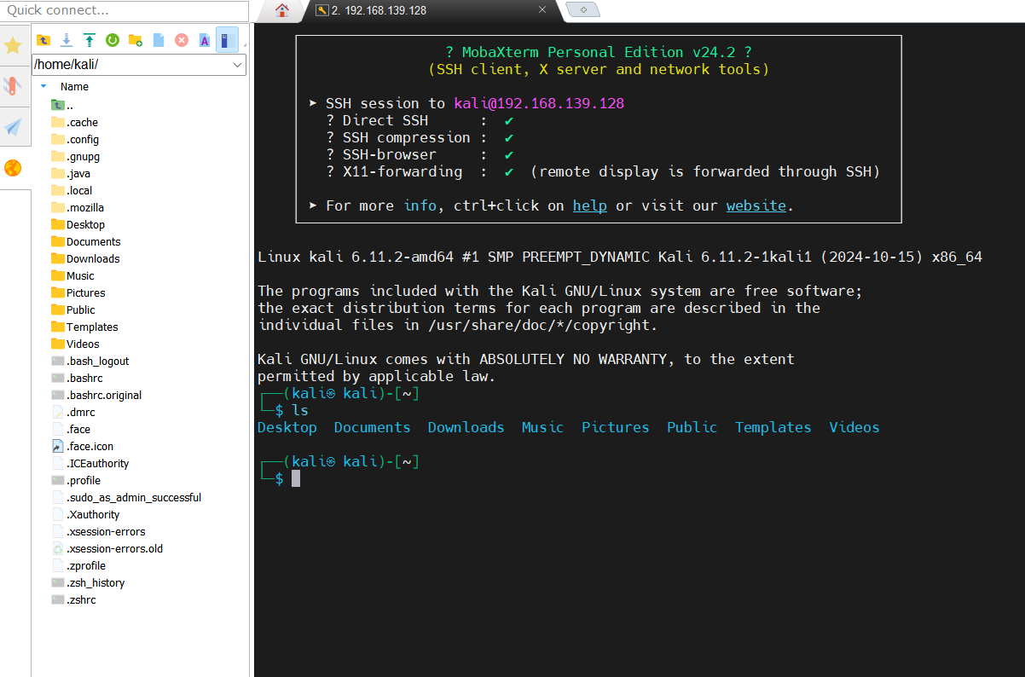Click the 'info' link in the terminal banner
The image size is (1025, 677).
(x=420, y=205)
